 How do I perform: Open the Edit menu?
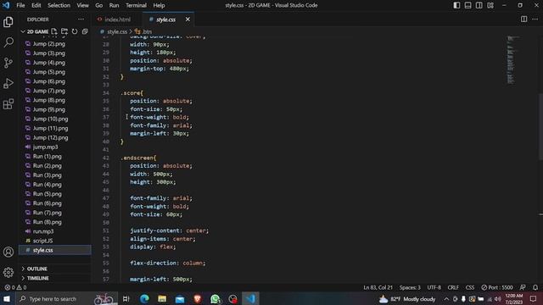point(36,5)
